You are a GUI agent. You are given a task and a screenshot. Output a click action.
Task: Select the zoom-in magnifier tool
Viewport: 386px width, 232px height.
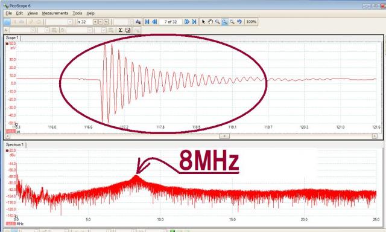(x=217, y=22)
